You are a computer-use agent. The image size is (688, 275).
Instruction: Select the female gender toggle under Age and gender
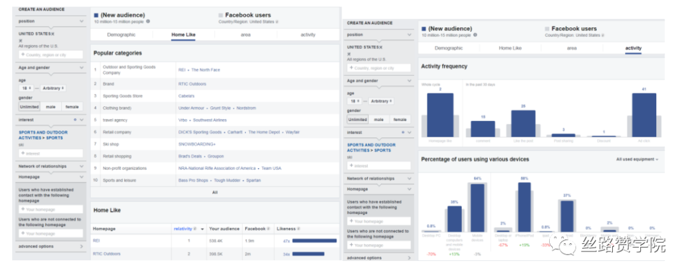pyautogui.click(x=72, y=106)
